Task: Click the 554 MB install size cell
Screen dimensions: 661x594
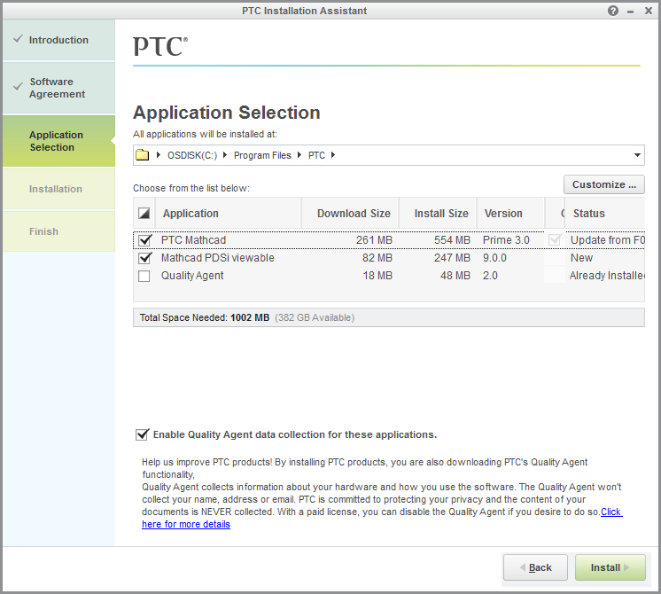Action: pos(452,240)
